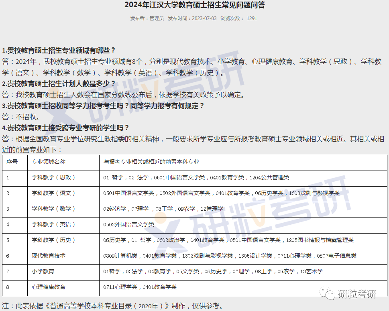The image size is (389, 311).
Task: Click the answer mentioning 全国教育专业学位研究生教指委
Action: (x=193, y=144)
